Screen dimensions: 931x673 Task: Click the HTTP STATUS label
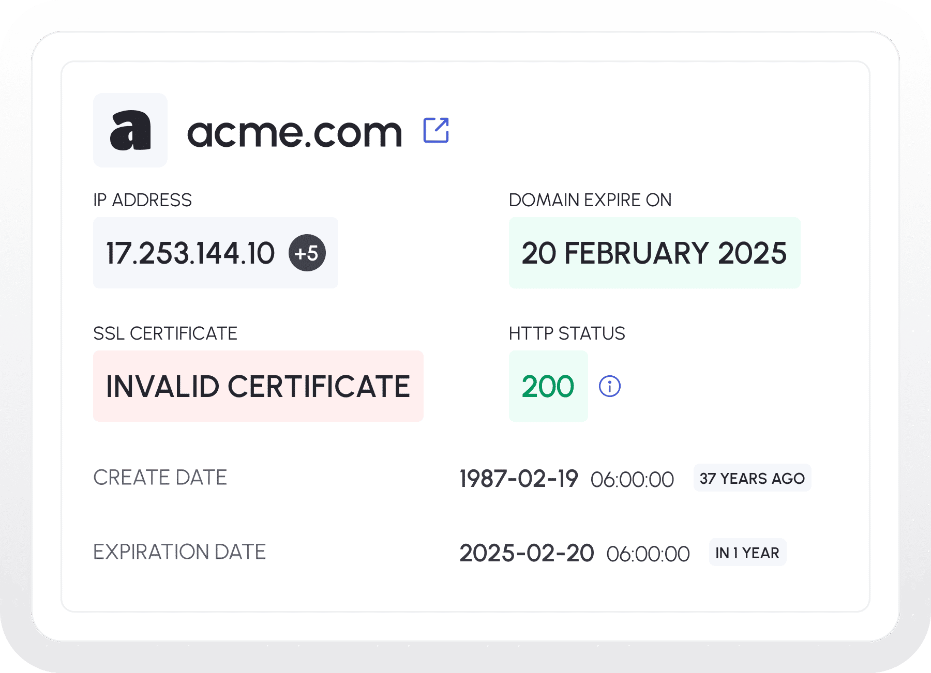click(x=567, y=333)
